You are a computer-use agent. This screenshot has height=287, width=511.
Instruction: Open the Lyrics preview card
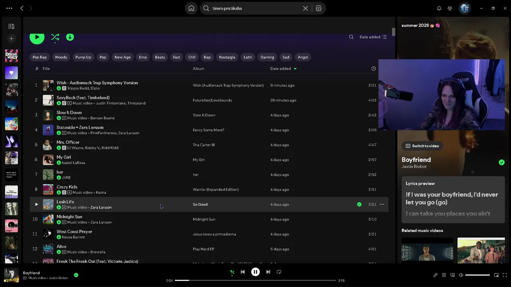click(453, 199)
